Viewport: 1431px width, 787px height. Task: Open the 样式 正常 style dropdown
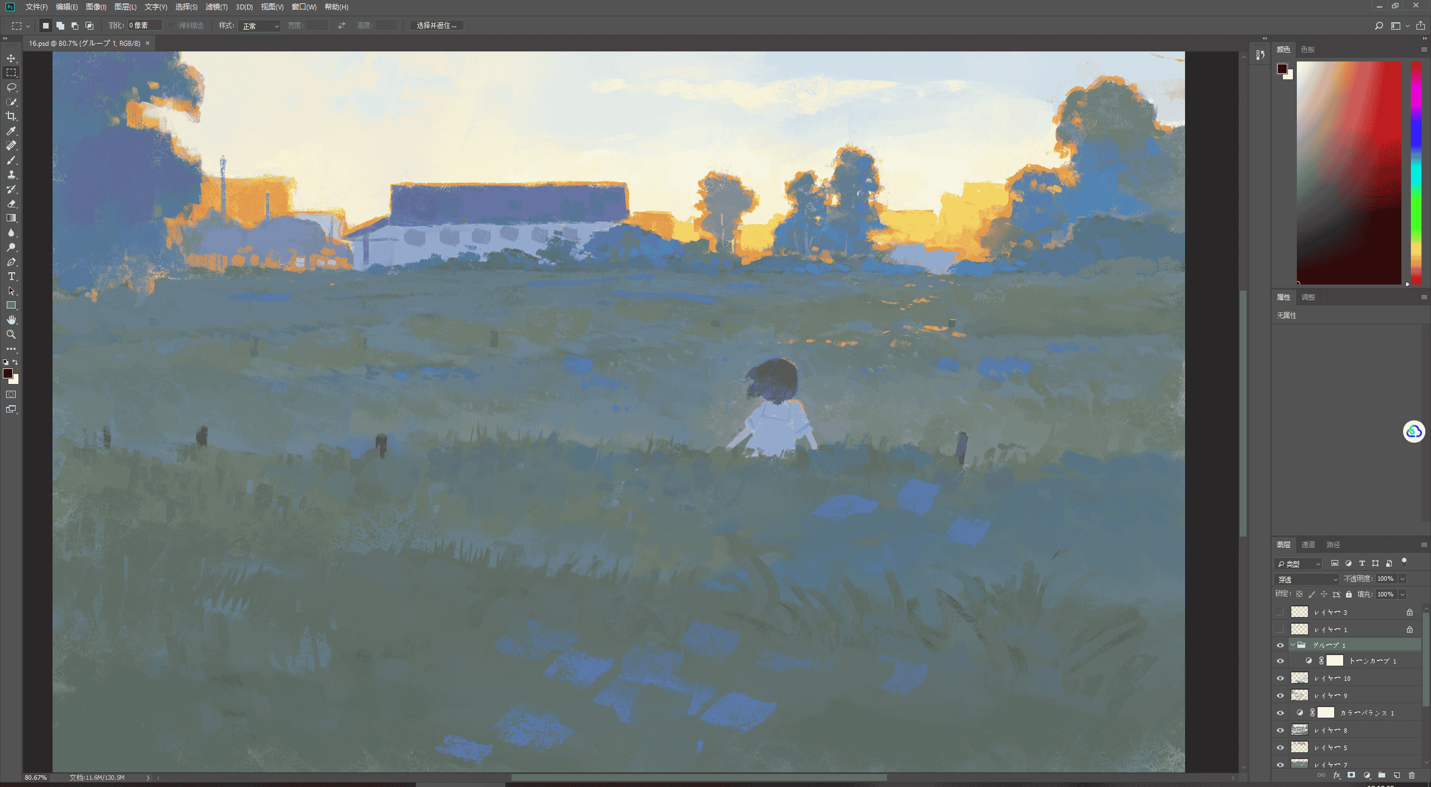(x=259, y=26)
